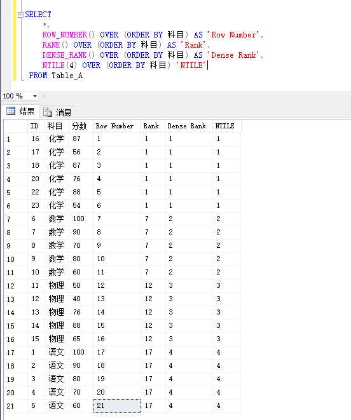Click ID cell 23 in row 6

36,205
